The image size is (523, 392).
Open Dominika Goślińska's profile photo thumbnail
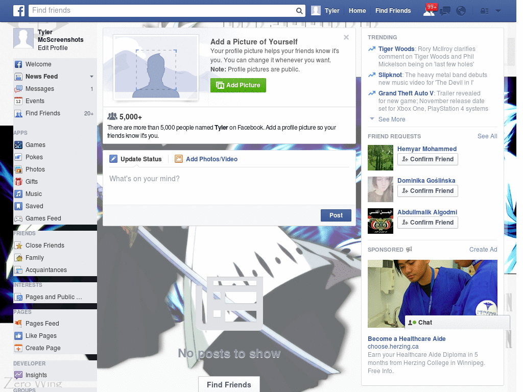click(x=380, y=189)
